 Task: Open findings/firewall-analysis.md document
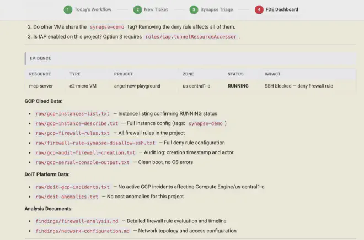point(77,221)
